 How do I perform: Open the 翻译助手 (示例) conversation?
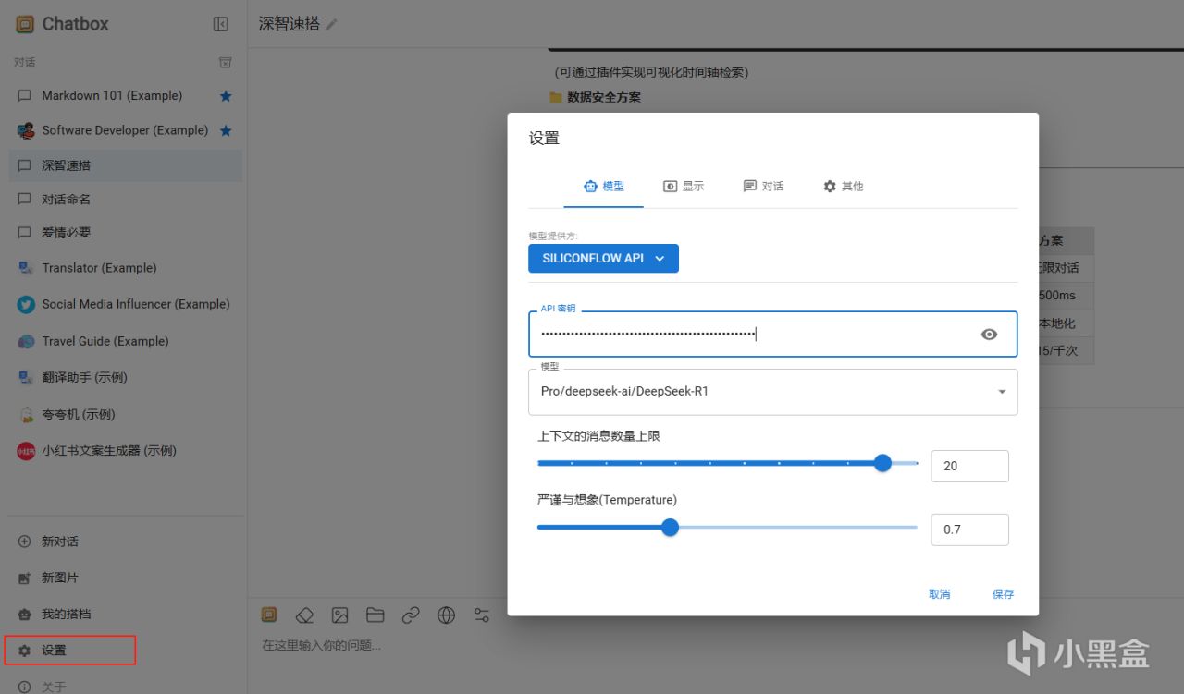tap(124, 377)
